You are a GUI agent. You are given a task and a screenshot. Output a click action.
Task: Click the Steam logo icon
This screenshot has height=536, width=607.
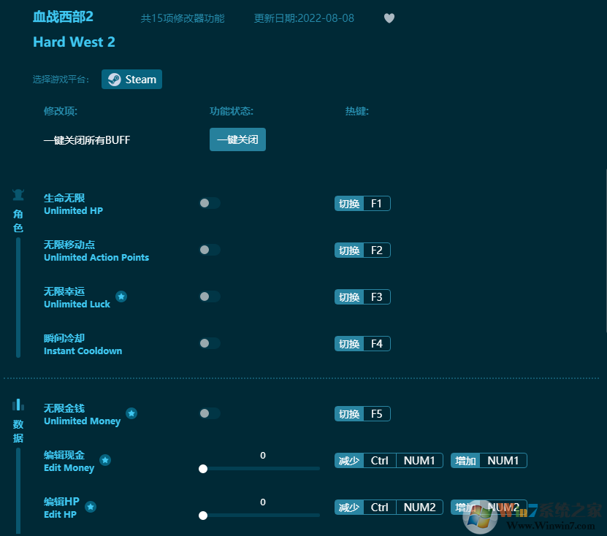pyautogui.click(x=114, y=80)
